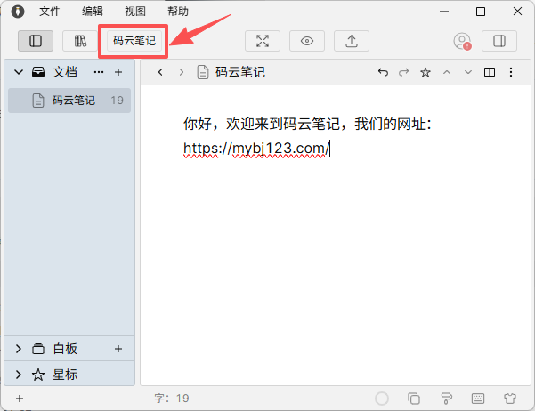Image resolution: width=535 pixels, height=411 pixels.
Task: Toggle the right sidebar panel
Action: (499, 41)
